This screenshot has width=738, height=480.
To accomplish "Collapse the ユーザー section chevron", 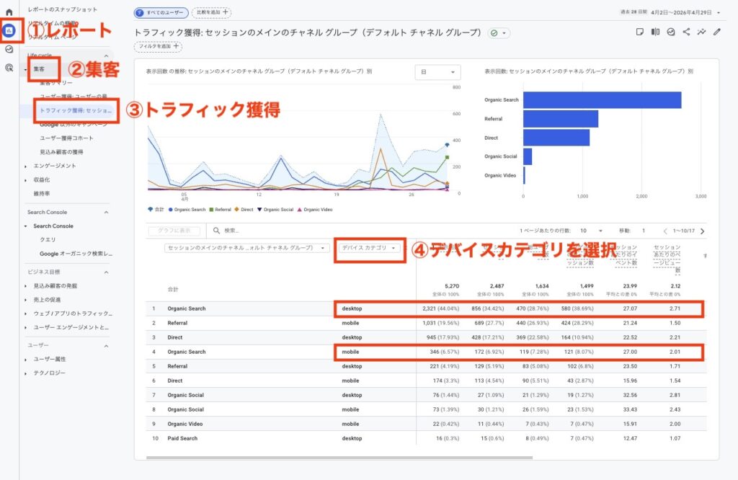I will [106, 345].
